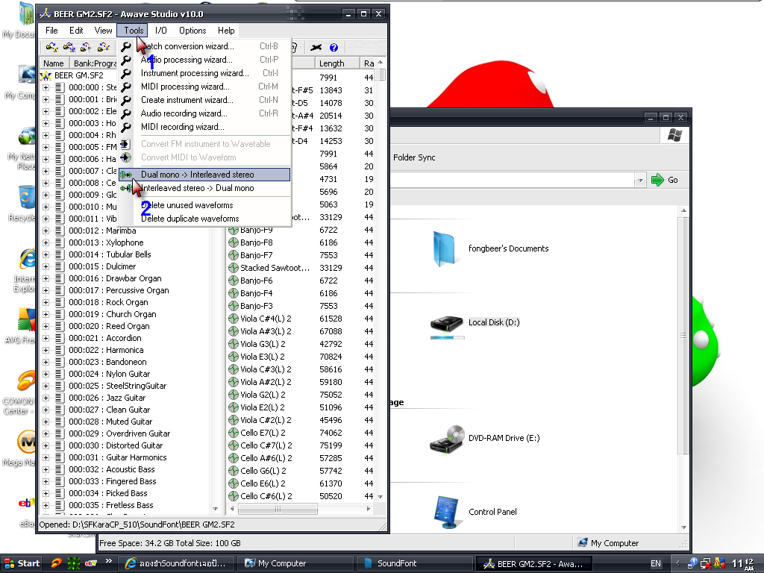Open the Options menu

click(192, 30)
